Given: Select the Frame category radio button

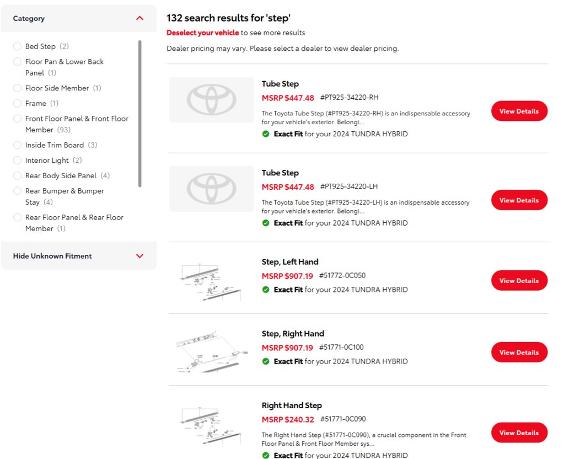Looking at the screenshot, I should click(x=18, y=103).
